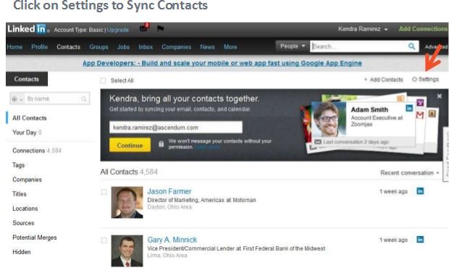Image resolution: width=449 pixels, height=273 pixels.
Task: Click Gary A. Minnick's profile photo
Action: [x=127, y=251]
